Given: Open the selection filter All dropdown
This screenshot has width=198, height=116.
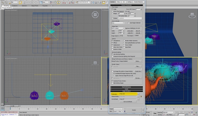Looking at the screenshot, I should 15,2.
